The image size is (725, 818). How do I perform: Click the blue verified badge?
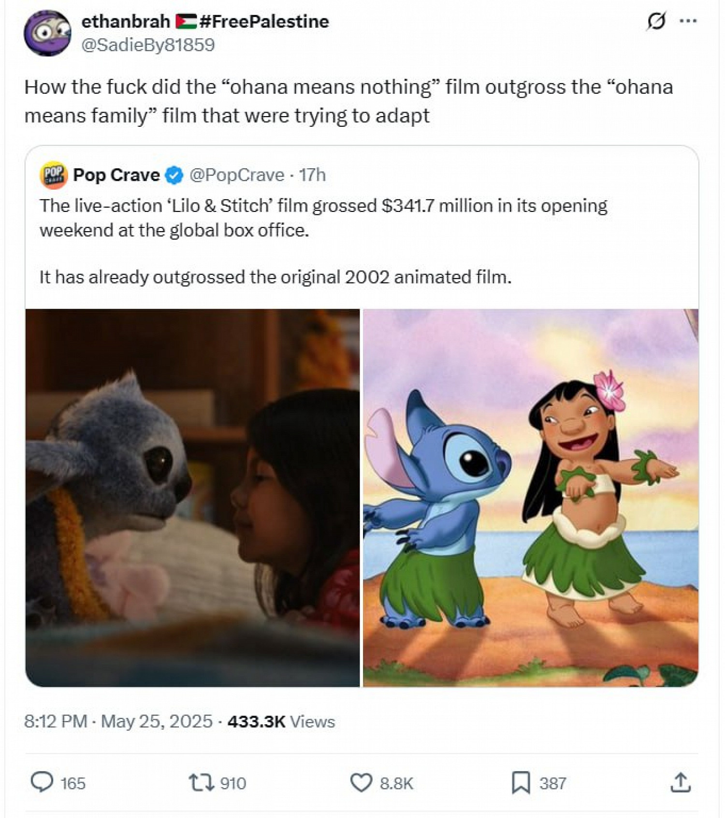[174, 175]
